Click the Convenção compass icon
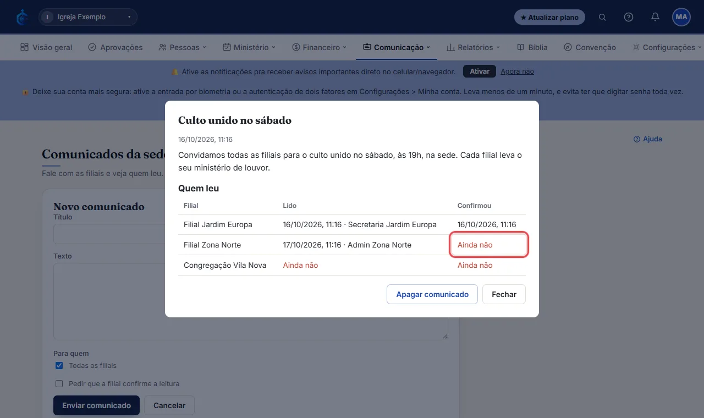704x418 pixels. [x=568, y=47]
